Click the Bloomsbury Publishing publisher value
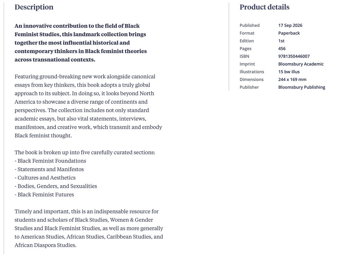The image size is (339, 254). [302, 87]
